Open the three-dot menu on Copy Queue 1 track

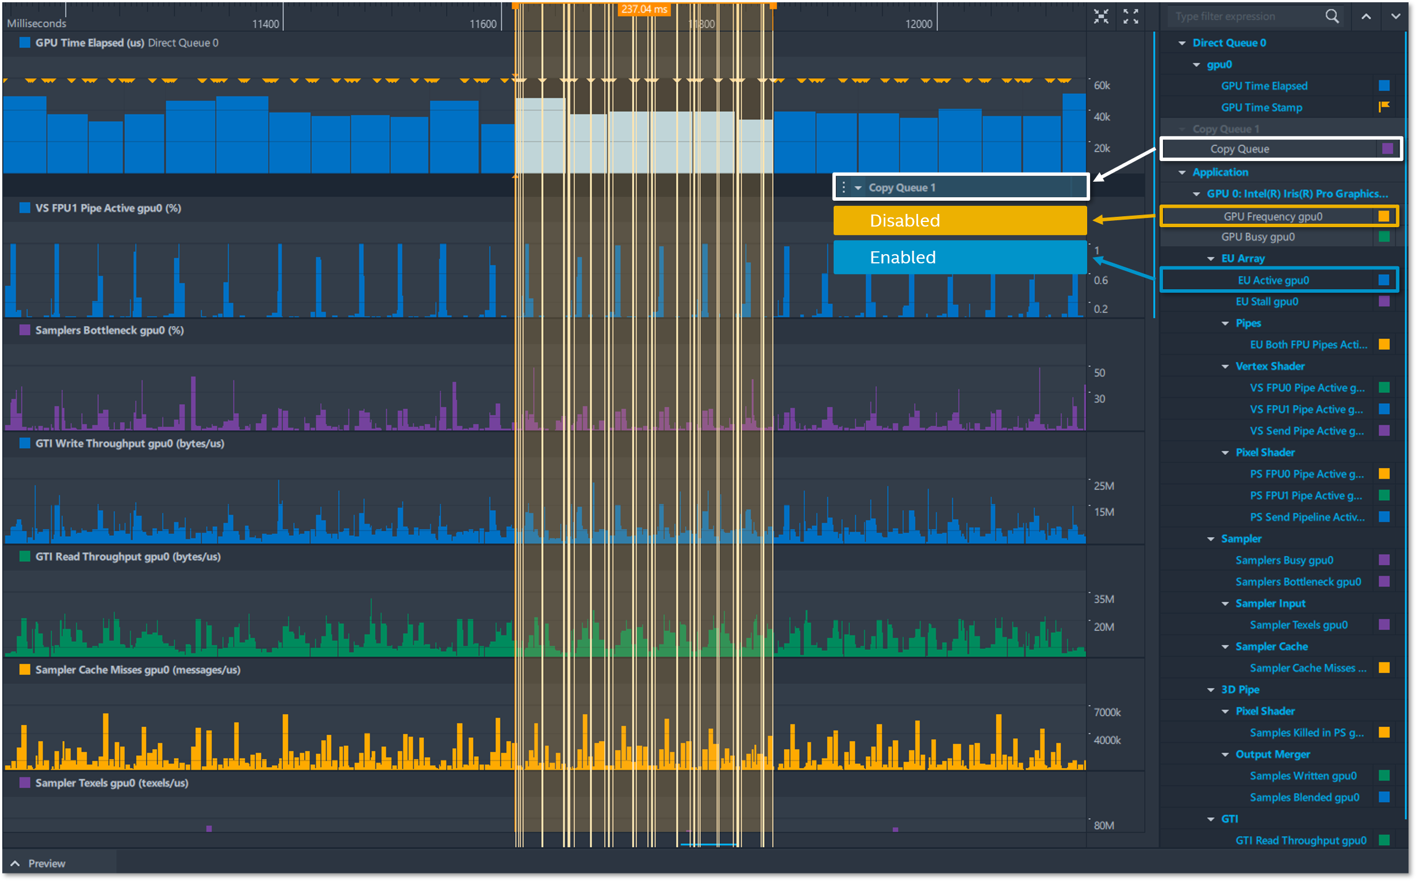click(x=843, y=187)
